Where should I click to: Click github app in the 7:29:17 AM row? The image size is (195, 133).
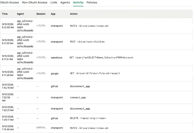click(x=54, y=118)
